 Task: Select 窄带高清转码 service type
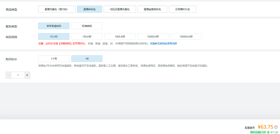54,26
